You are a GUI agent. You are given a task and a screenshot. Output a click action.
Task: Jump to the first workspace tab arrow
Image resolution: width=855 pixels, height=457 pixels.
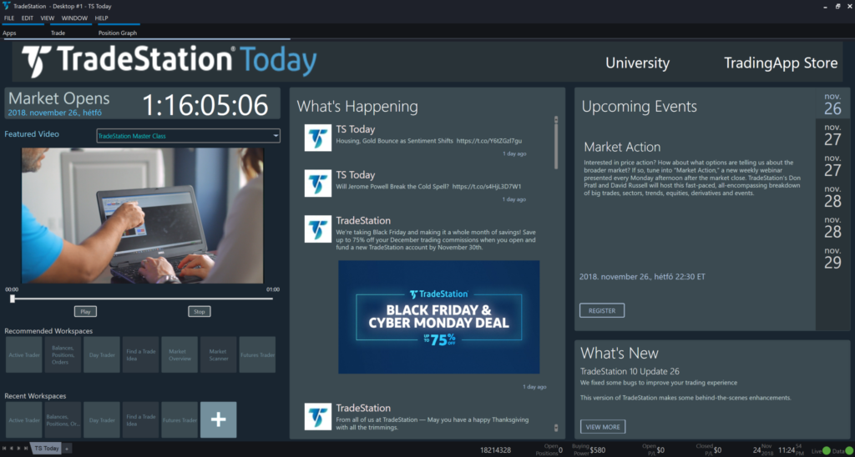coord(4,449)
